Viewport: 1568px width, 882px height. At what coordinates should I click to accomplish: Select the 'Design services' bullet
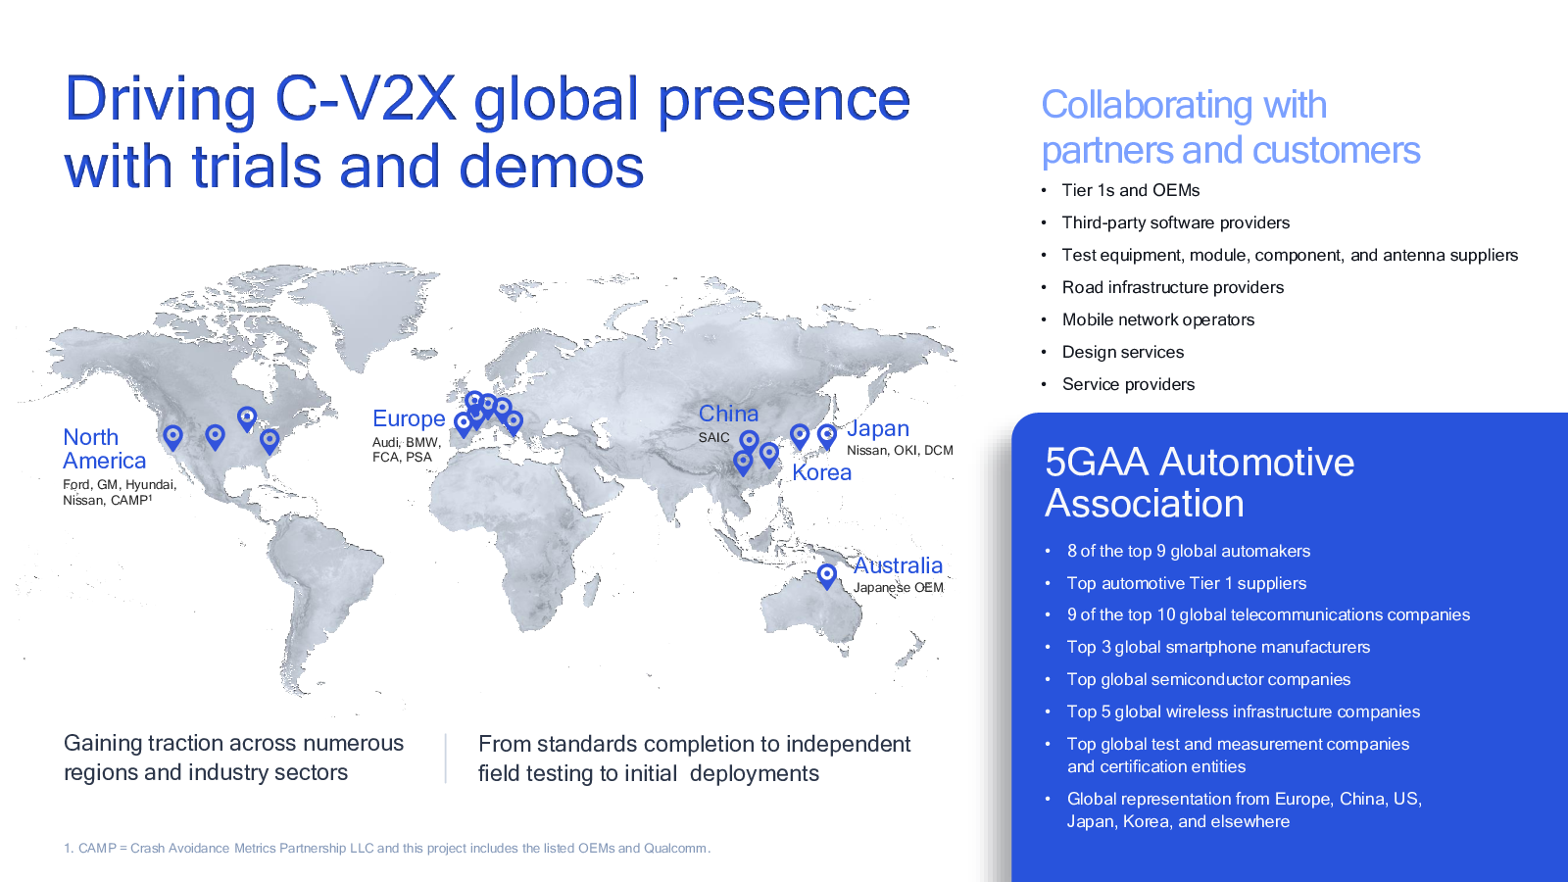tap(1123, 352)
